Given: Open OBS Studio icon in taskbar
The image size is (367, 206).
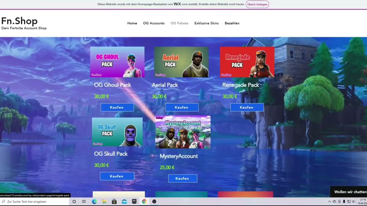Looking at the screenshot, I should (x=154, y=201).
